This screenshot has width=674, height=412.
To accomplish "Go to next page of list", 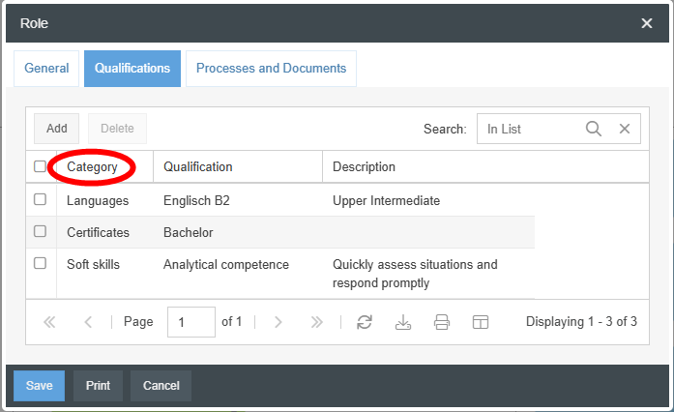I will 278,322.
